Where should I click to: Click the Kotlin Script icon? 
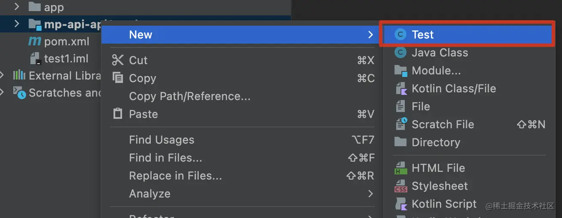click(401, 204)
